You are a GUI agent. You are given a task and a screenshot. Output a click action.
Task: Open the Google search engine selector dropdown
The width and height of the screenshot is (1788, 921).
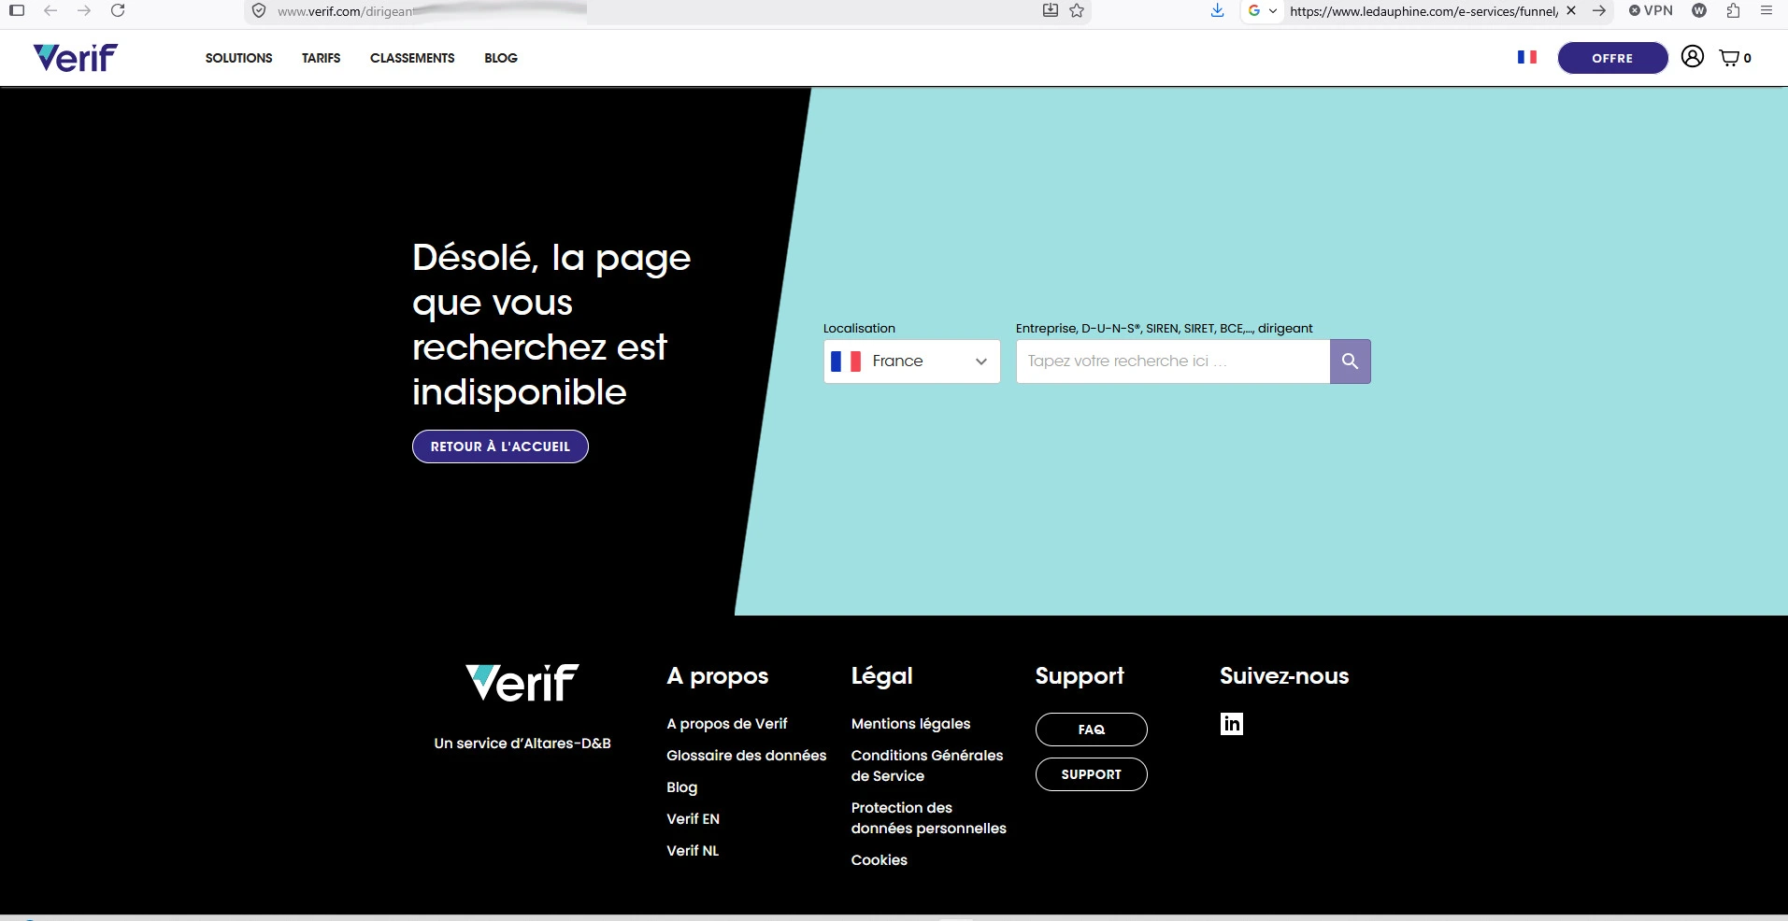[x=1262, y=11]
